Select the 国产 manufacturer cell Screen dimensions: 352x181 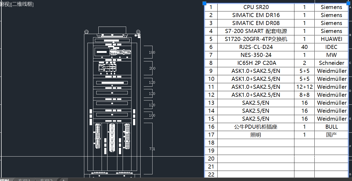[x=331, y=135]
